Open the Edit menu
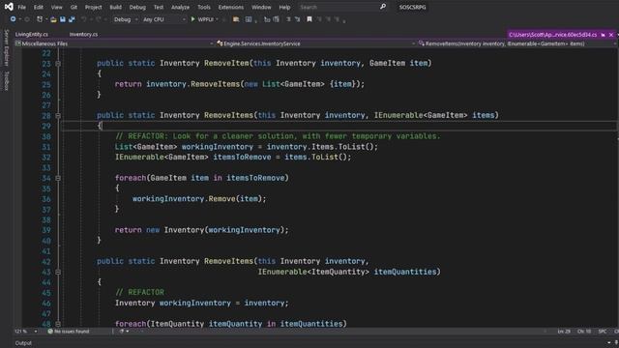Viewport: 619px width, 348px height. click(x=39, y=7)
